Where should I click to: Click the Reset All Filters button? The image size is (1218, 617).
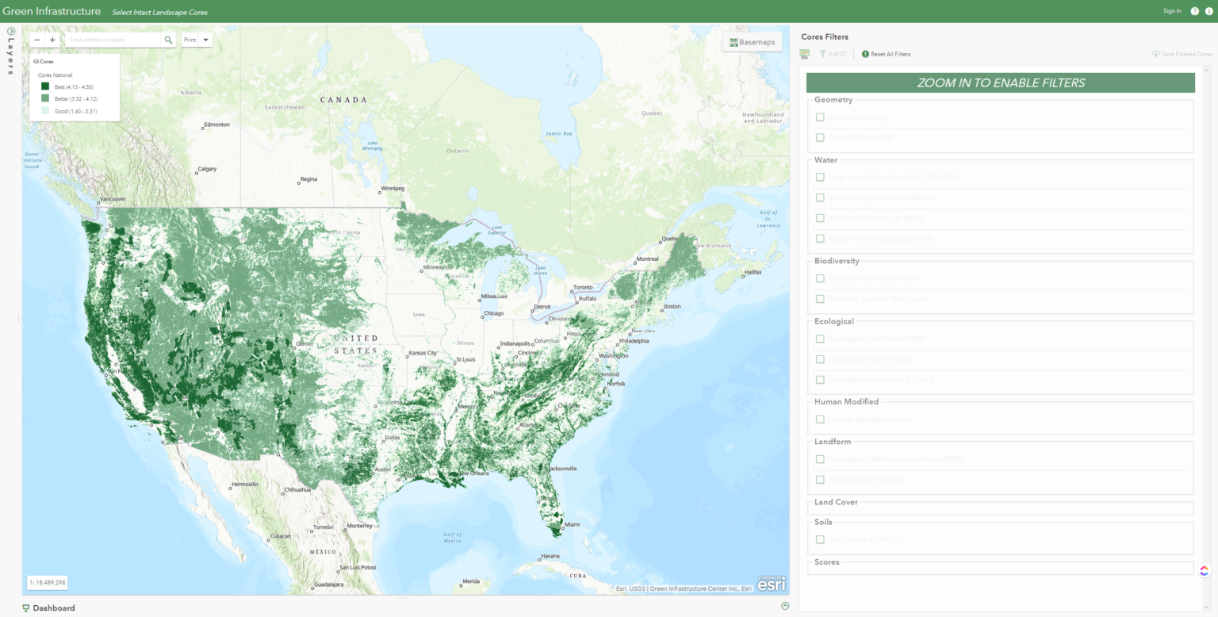(886, 54)
